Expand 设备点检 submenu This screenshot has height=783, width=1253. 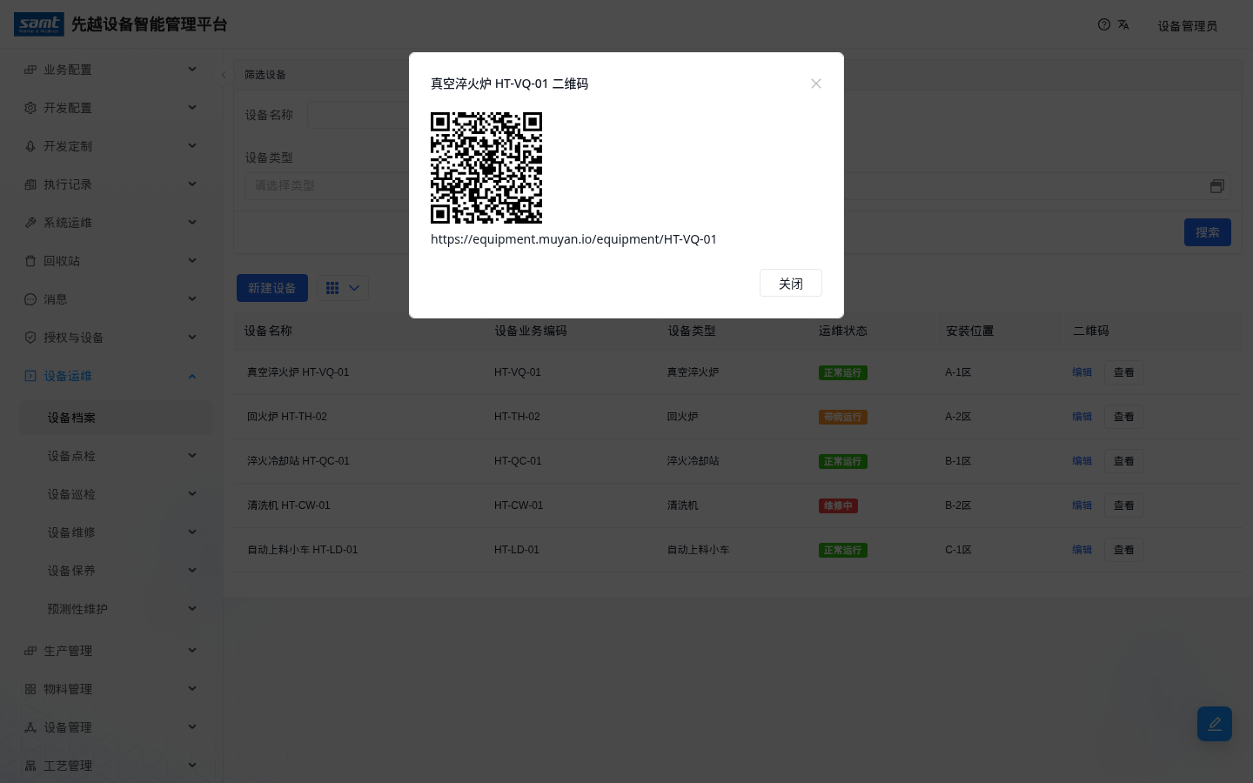click(x=116, y=456)
